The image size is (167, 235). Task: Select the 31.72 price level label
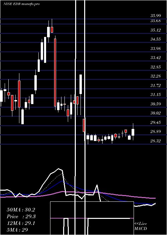pos(155,86)
